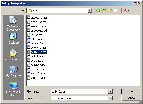Go up one folder level
The height and width of the screenshot is (104, 143).
pos(104,10)
